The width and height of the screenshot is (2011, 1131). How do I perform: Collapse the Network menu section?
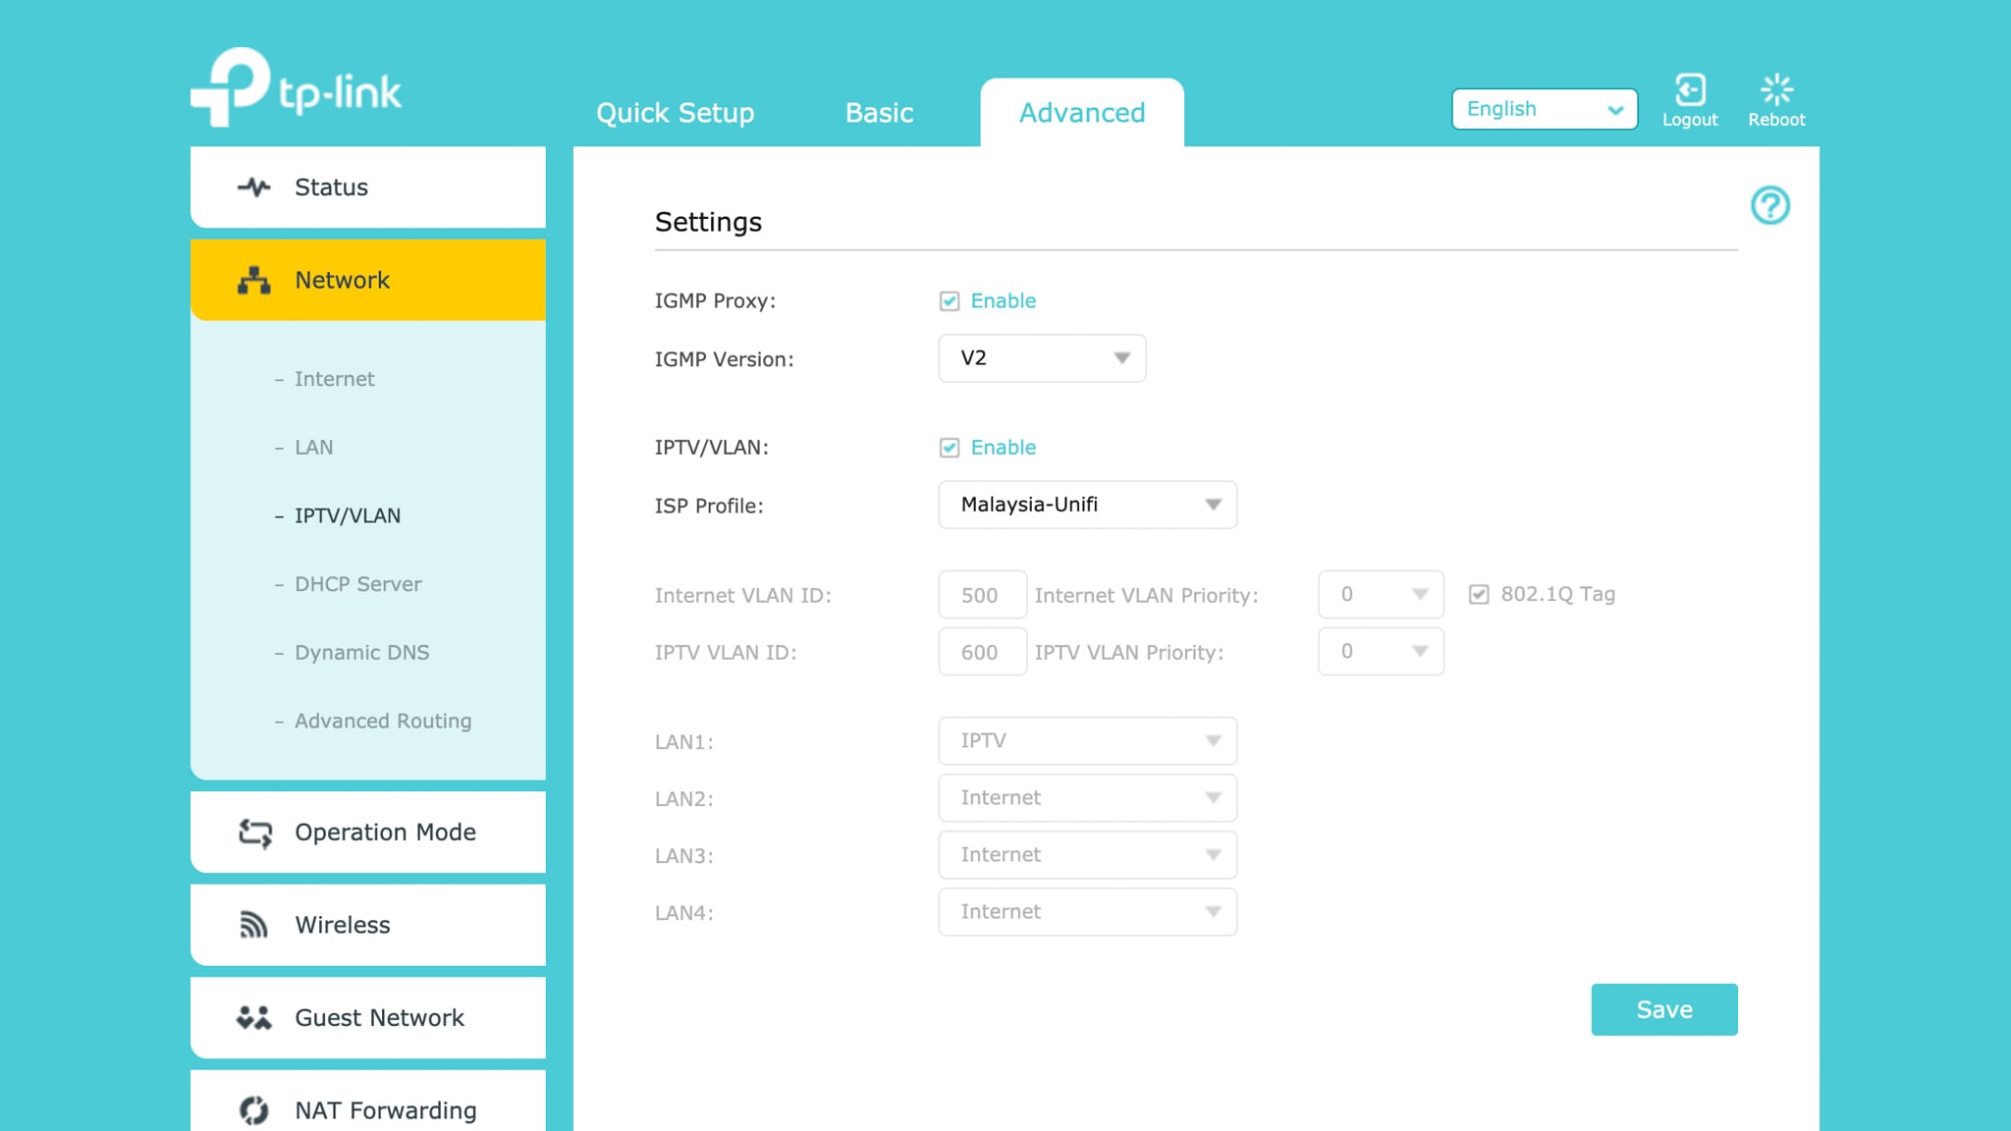pos(367,280)
